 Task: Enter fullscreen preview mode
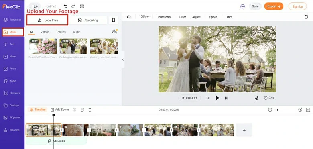[82, 6]
